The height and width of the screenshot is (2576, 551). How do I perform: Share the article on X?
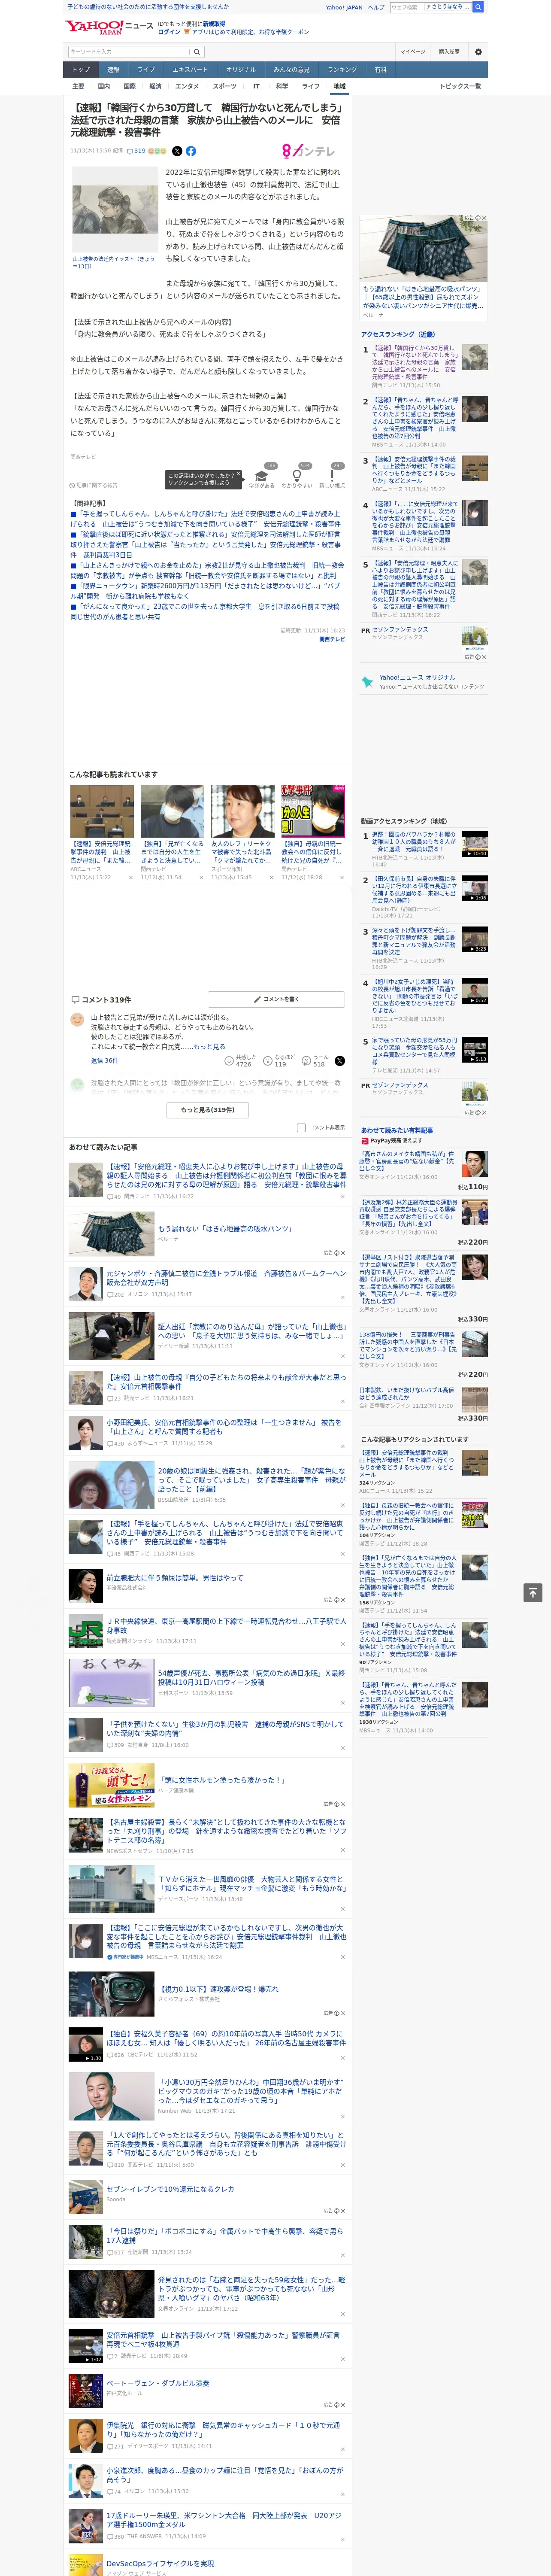pos(177,151)
